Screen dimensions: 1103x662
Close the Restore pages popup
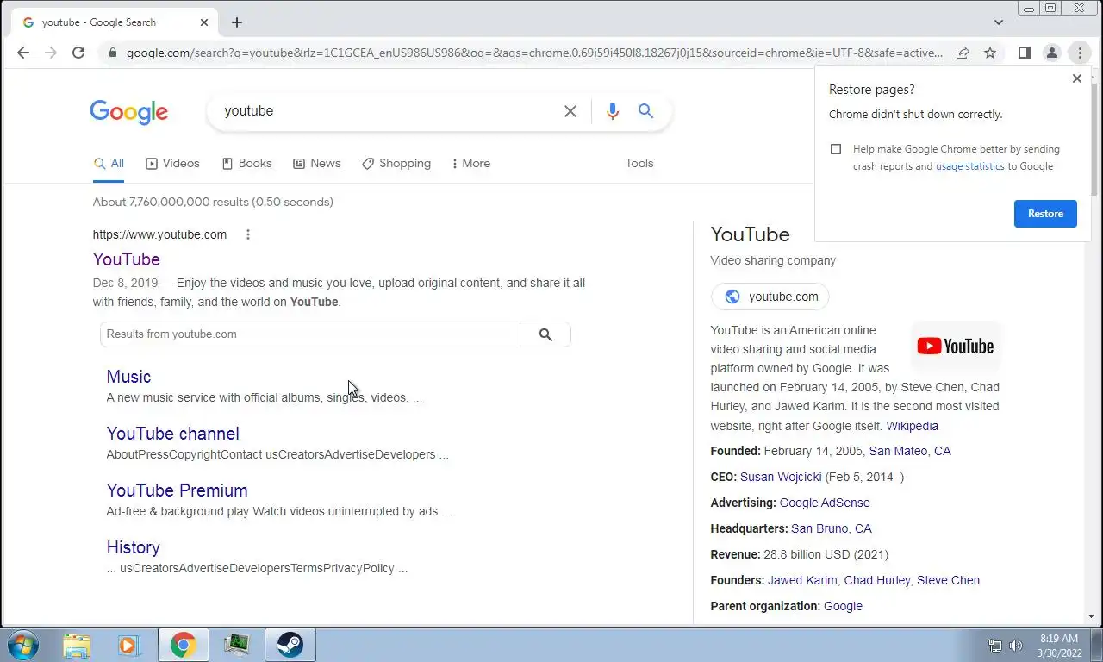1076,78
